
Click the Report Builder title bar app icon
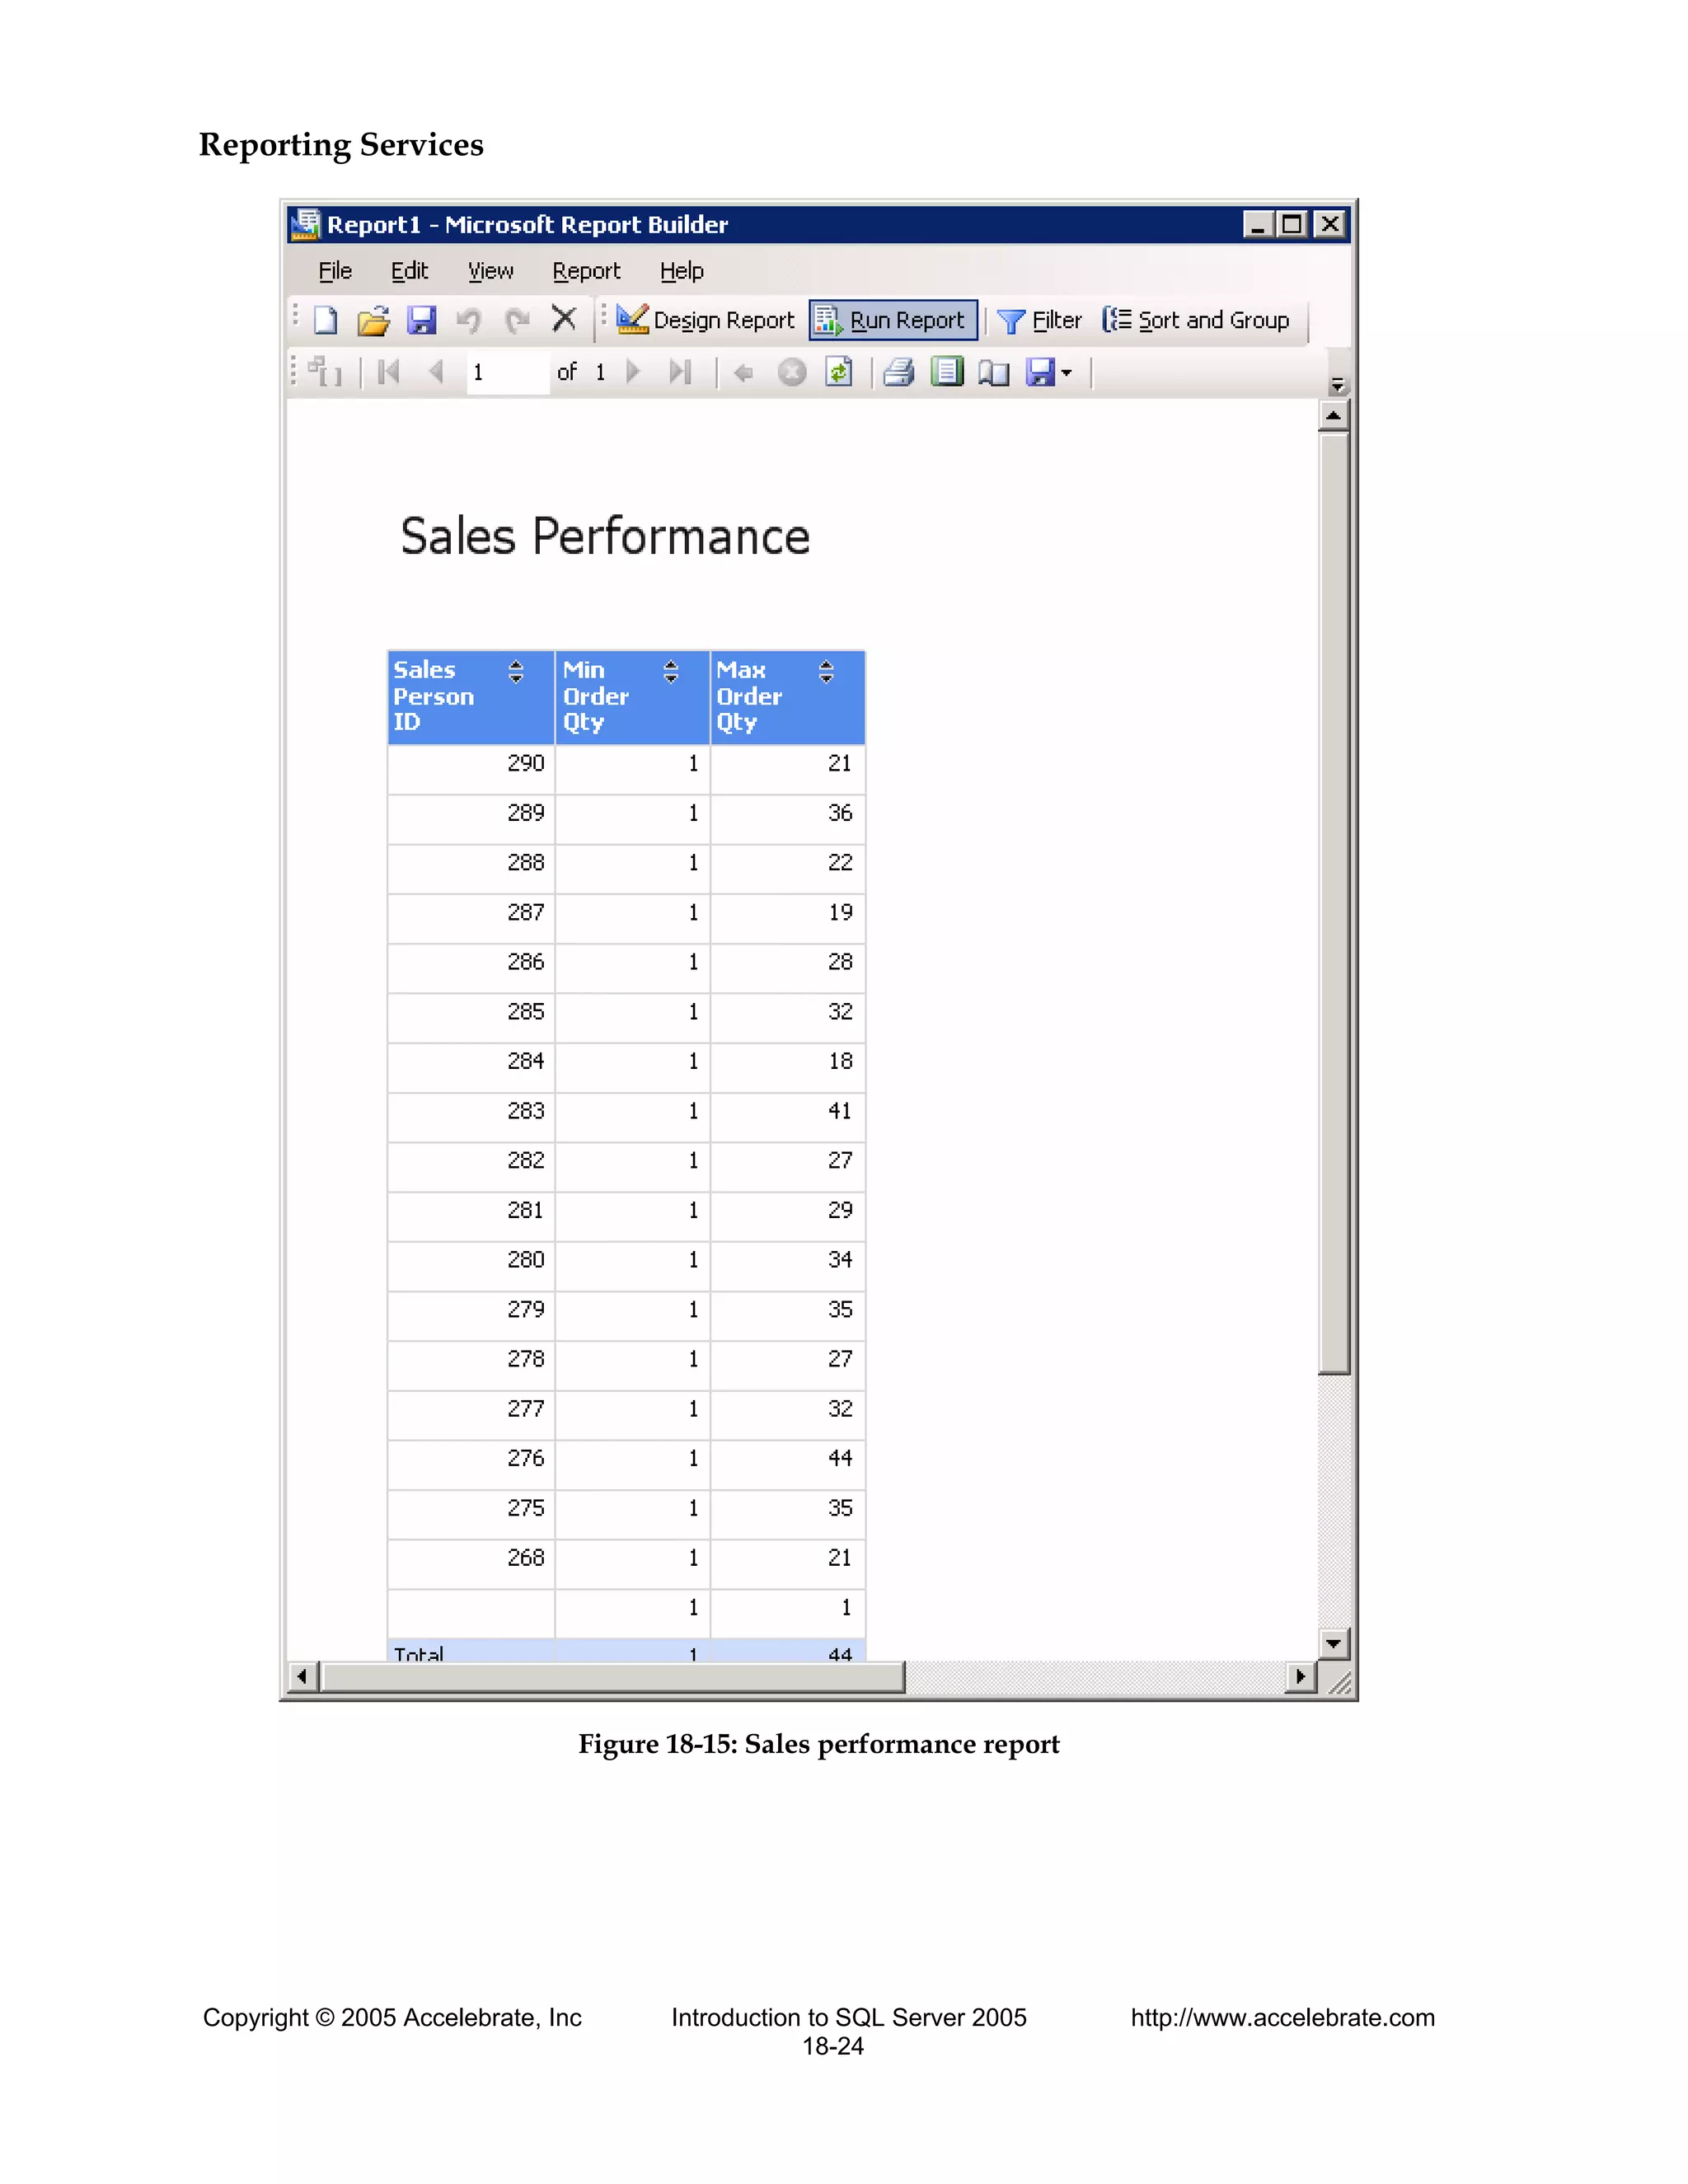coord(305,224)
